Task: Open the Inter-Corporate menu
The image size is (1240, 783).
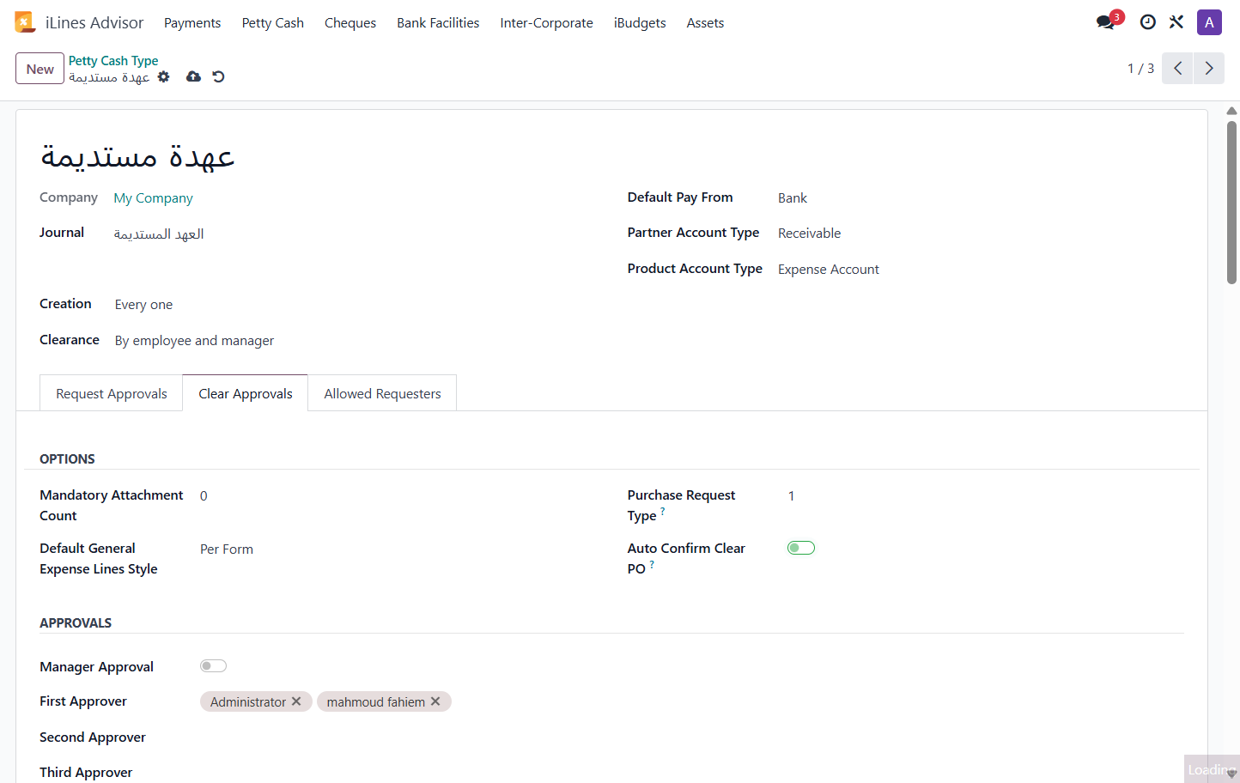Action: 547,23
